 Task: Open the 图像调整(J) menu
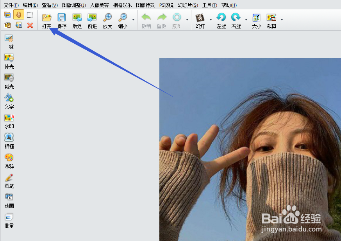74,5
